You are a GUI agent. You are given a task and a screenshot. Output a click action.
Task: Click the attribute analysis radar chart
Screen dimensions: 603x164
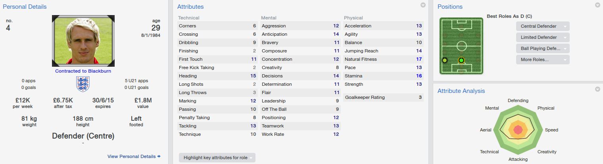tap(517, 129)
